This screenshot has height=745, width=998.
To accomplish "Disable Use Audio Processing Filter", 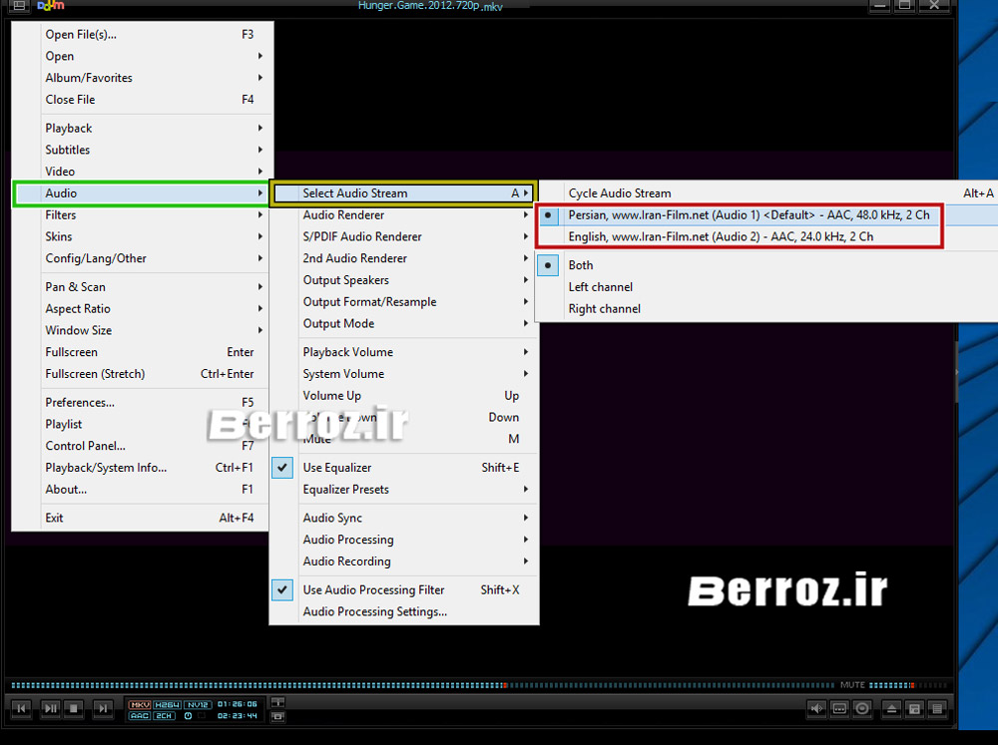I will coord(373,590).
